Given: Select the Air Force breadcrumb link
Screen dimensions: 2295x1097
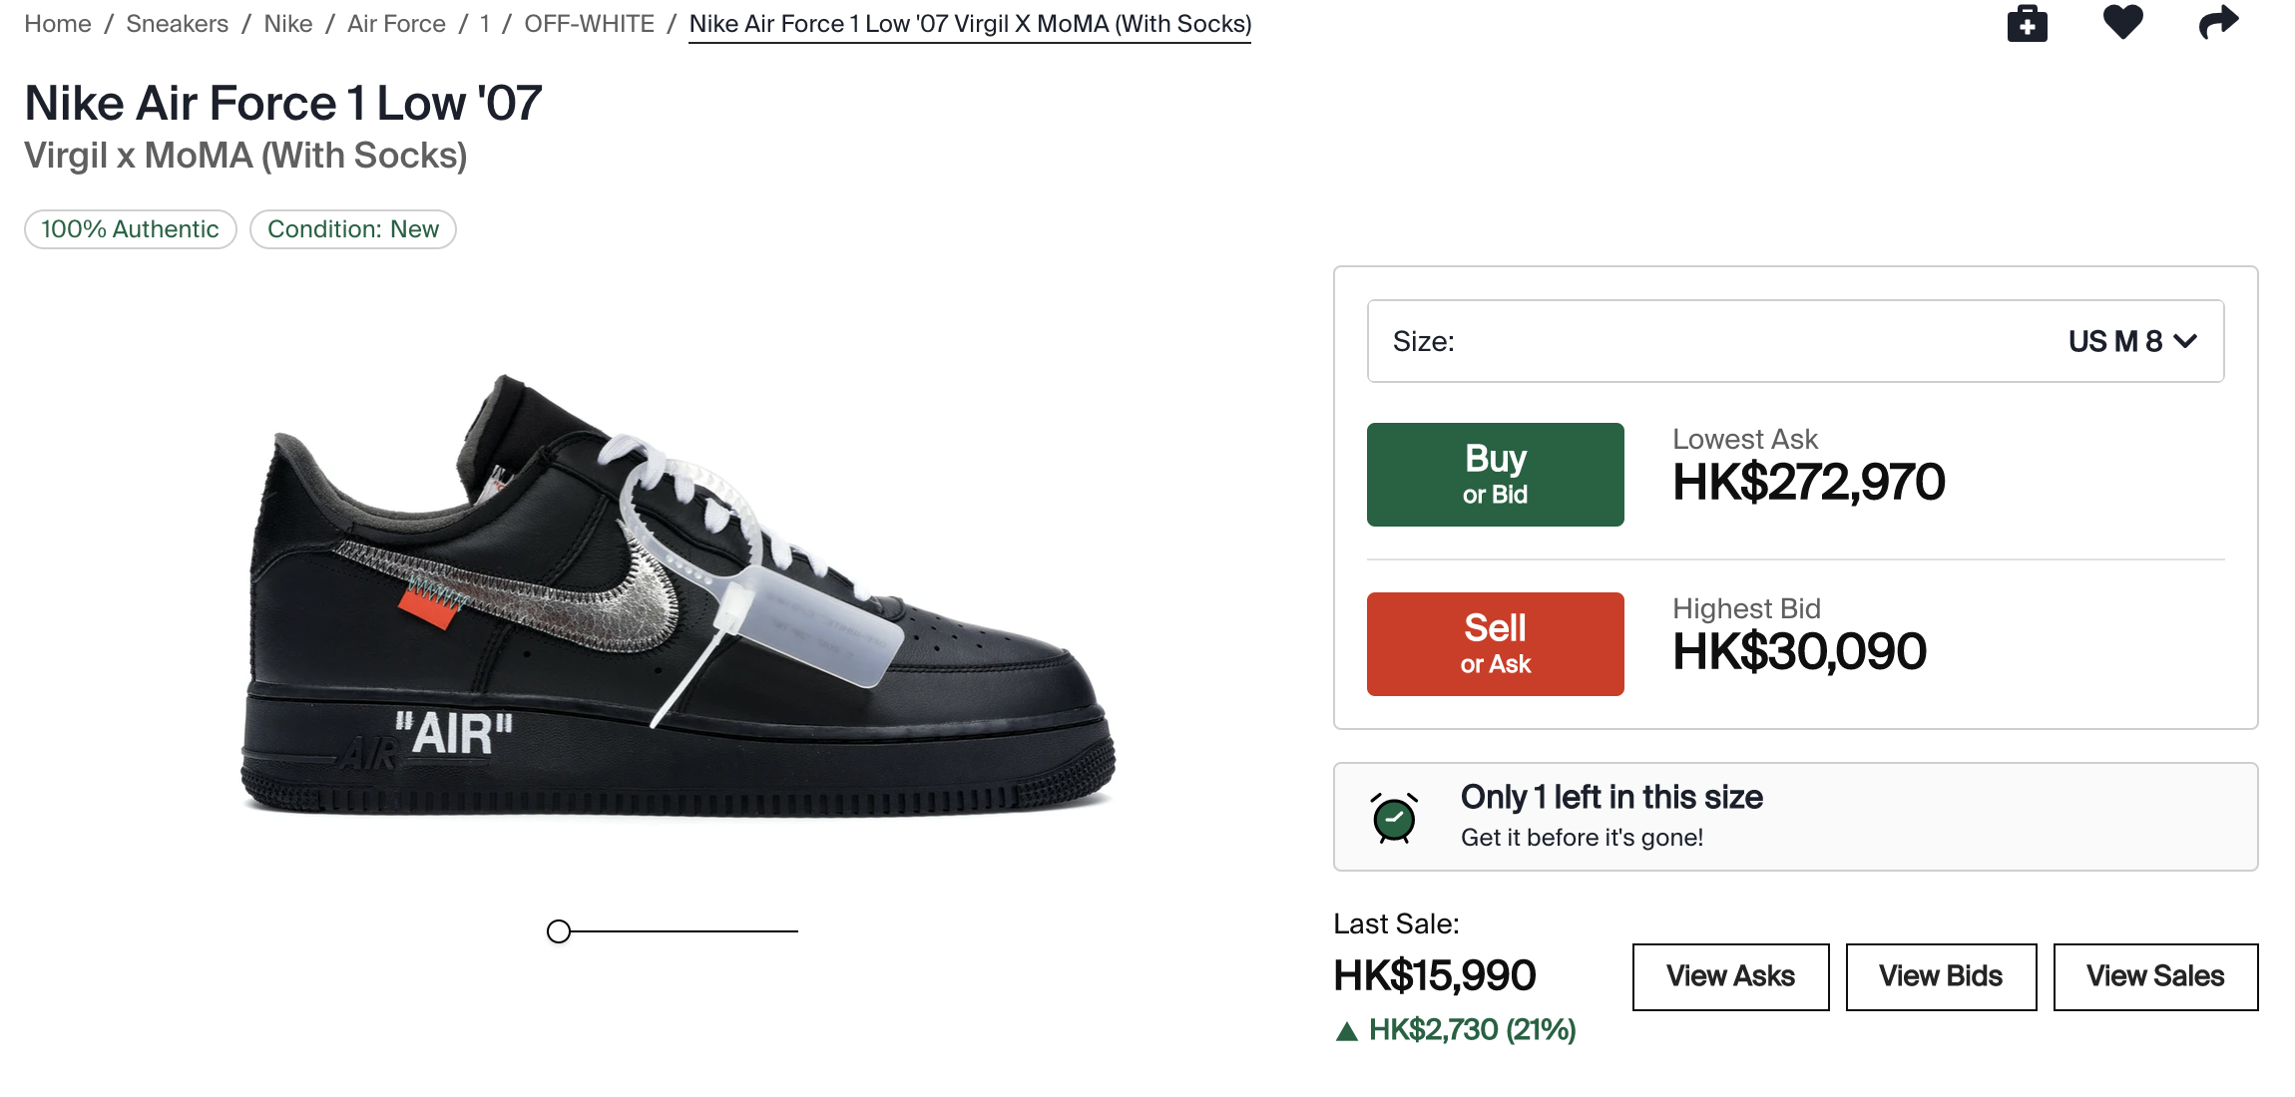Looking at the screenshot, I should click(396, 24).
